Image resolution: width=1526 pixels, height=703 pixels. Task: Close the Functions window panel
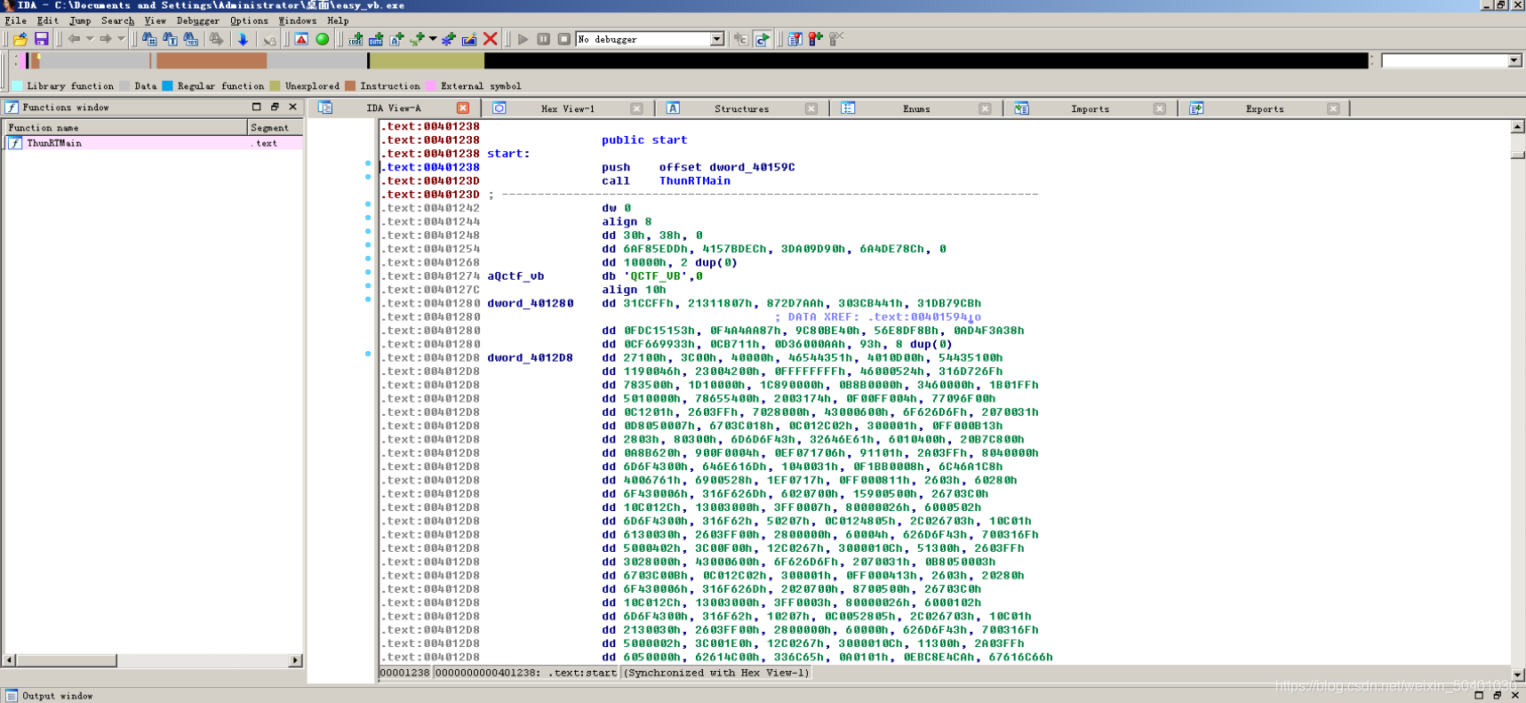pyautogui.click(x=292, y=107)
